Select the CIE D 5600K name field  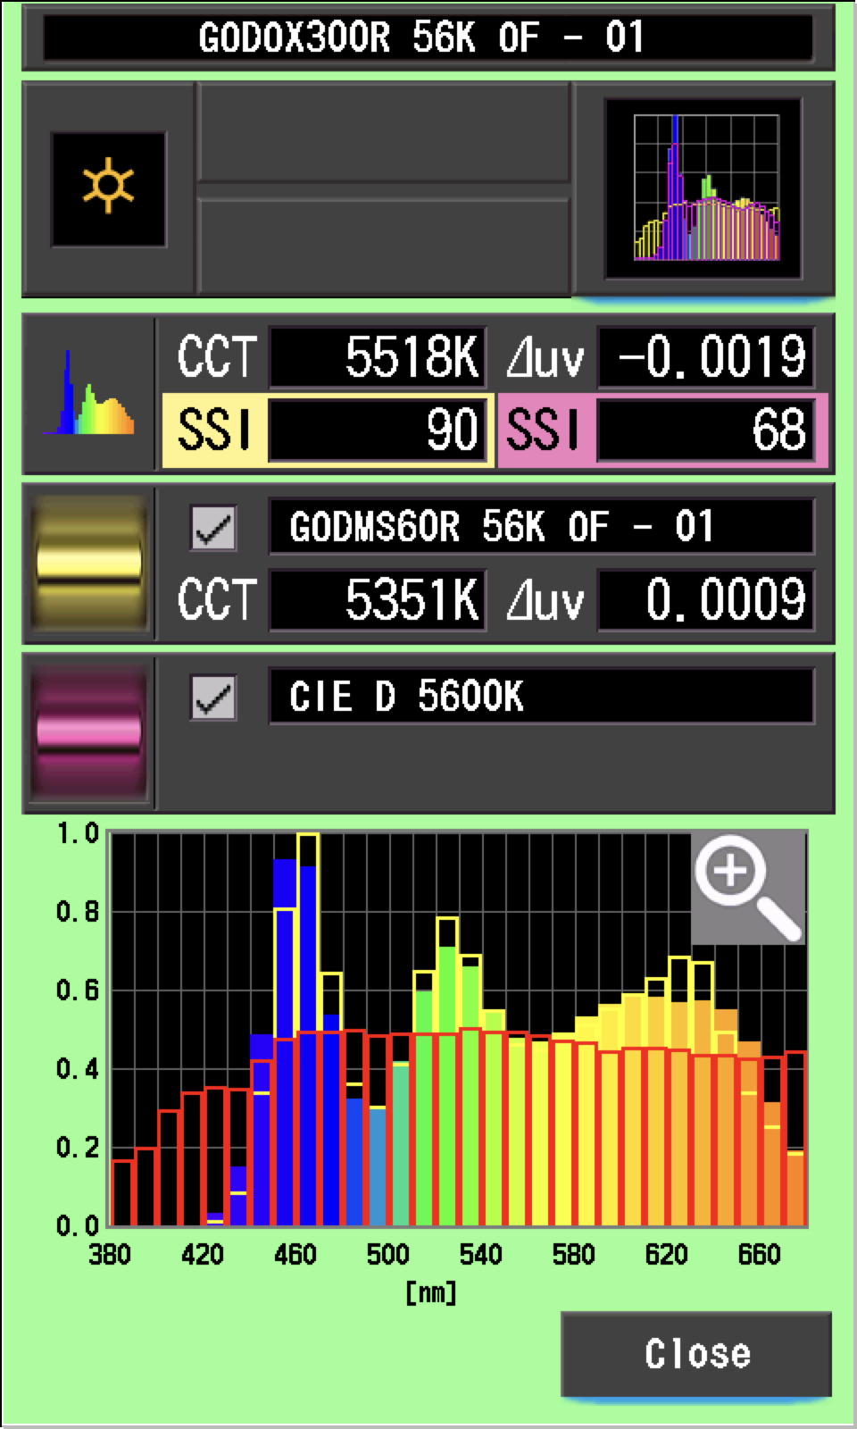tap(541, 697)
